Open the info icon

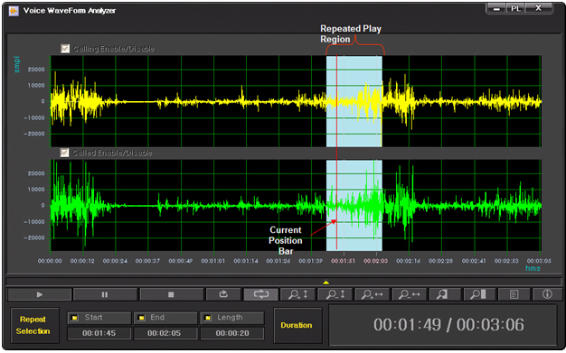click(547, 294)
